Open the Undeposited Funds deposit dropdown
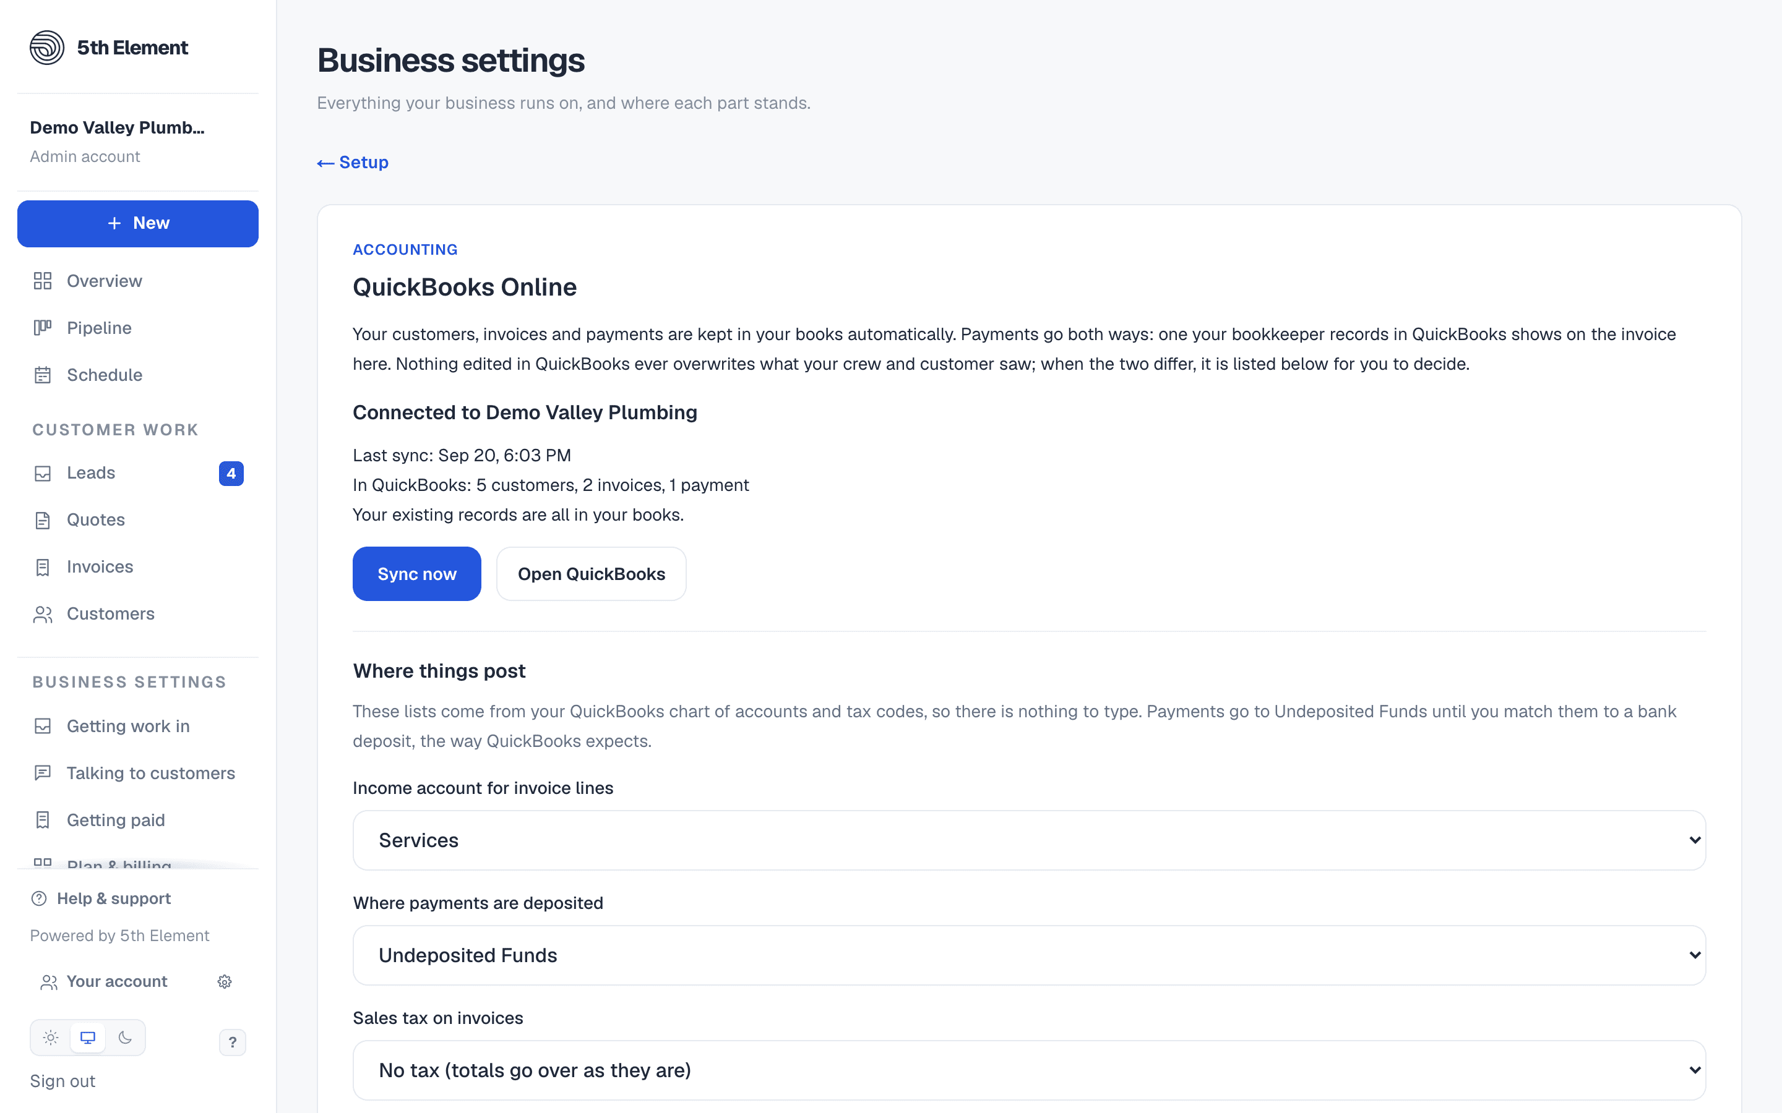 click(x=1030, y=955)
